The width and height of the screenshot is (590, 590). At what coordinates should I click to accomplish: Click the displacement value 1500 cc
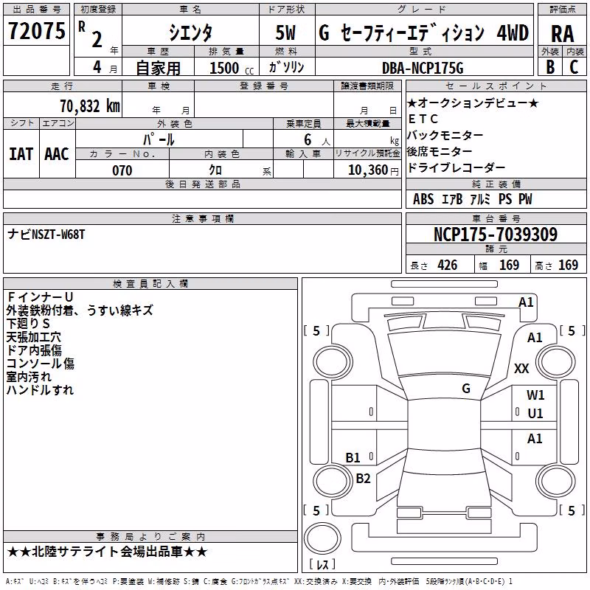(232, 68)
